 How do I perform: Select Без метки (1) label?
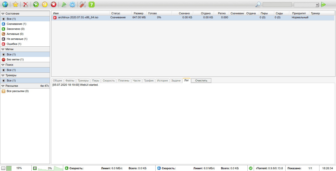click(25, 59)
